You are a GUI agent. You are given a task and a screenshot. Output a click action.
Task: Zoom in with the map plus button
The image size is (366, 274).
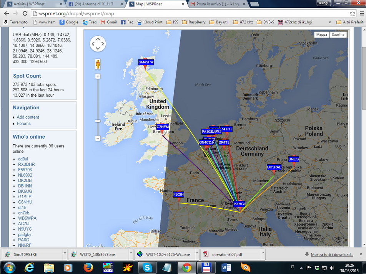[x=98, y=76]
